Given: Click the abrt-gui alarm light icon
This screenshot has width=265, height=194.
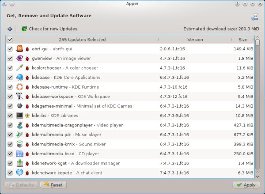Looking at the screenshot, I should point(19,49).
